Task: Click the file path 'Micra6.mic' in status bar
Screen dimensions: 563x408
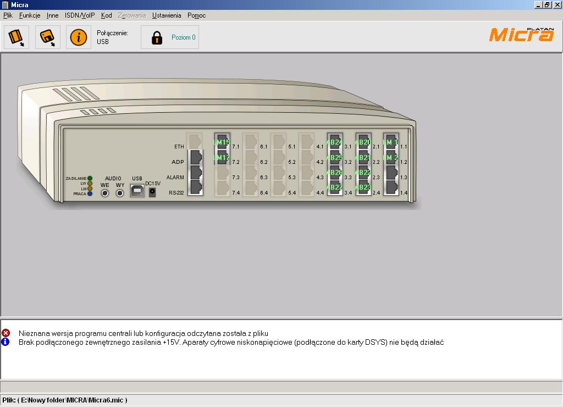Action: [65, 400]
